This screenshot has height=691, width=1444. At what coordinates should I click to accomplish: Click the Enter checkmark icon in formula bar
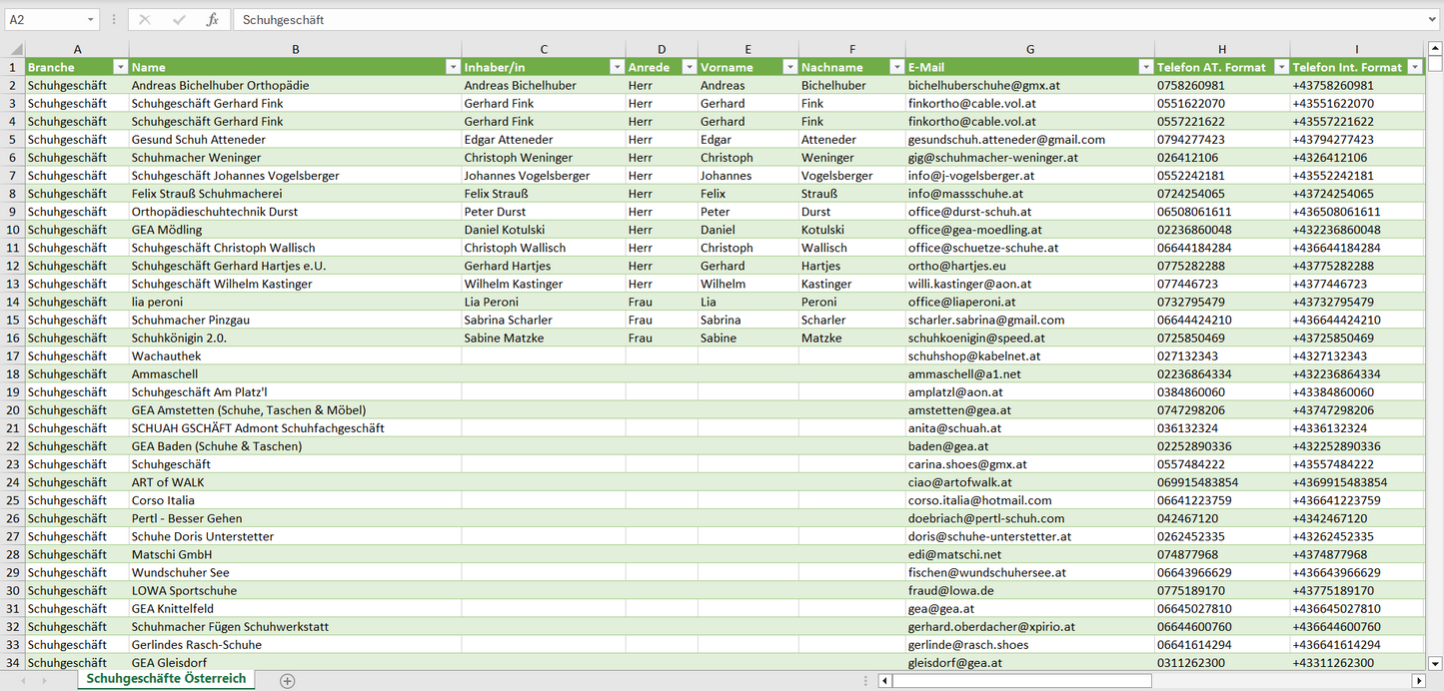point(179,20)
